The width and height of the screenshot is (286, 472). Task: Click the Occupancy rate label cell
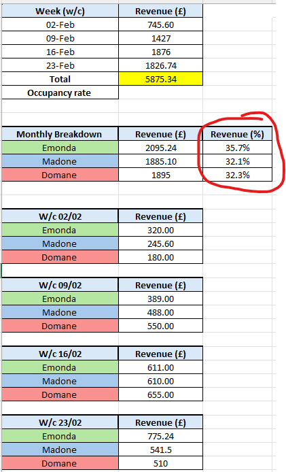tap(60, 92)
